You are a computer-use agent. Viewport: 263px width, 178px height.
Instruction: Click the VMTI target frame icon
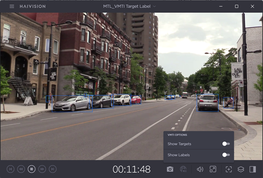pyautogui.click(x=228, y=169)
